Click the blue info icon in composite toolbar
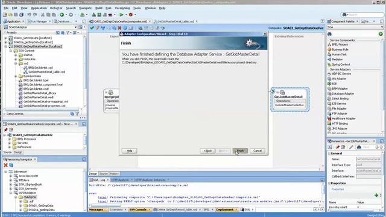Screen dimensions: 386x217 (125, 28)
